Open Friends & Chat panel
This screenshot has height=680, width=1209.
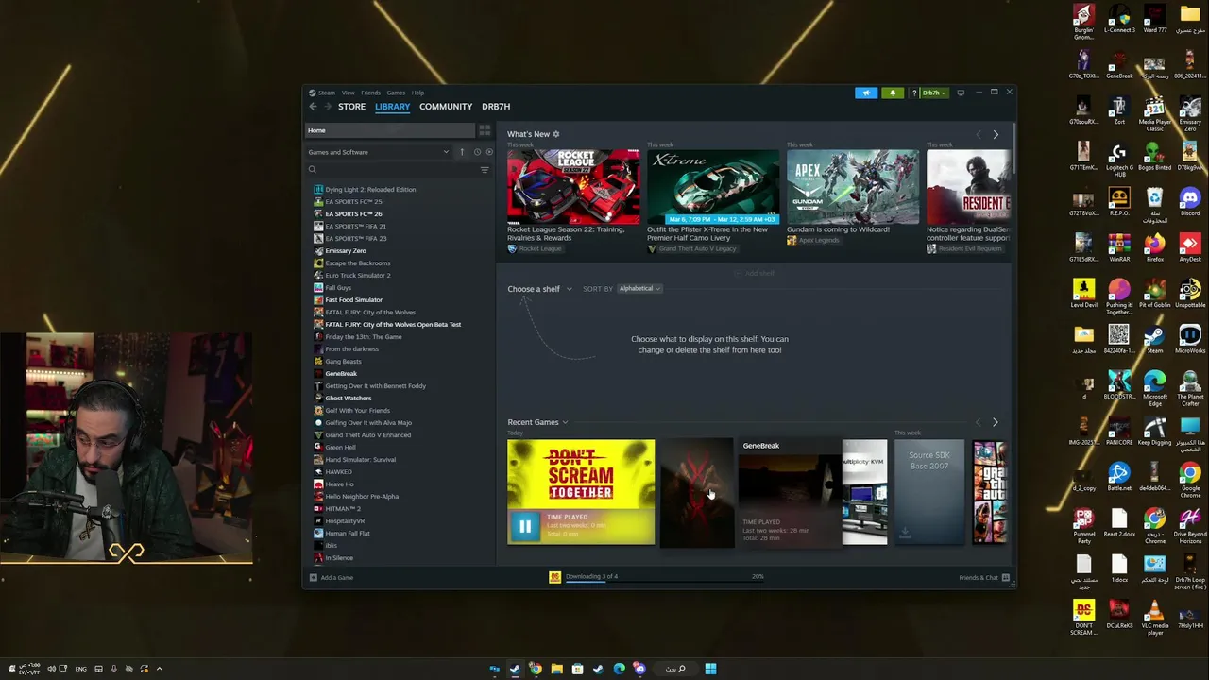click(984, 577)
